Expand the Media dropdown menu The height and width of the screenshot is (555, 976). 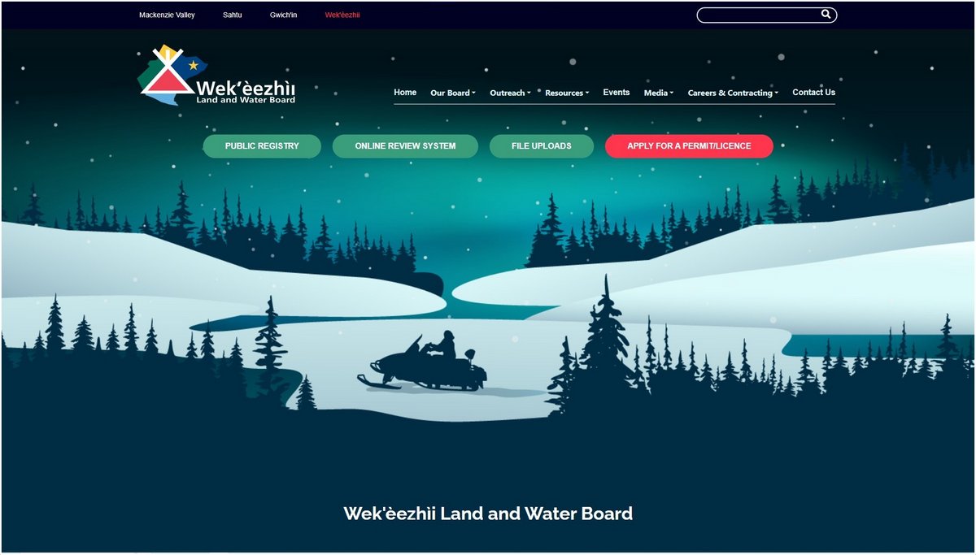point(659,93)
